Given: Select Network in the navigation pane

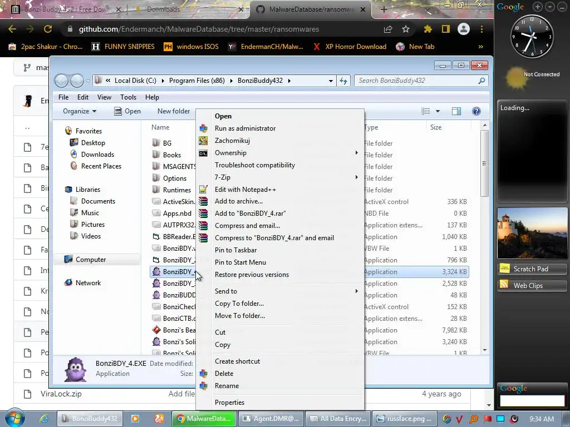Looking at the screenshot, I should point(88,283).
